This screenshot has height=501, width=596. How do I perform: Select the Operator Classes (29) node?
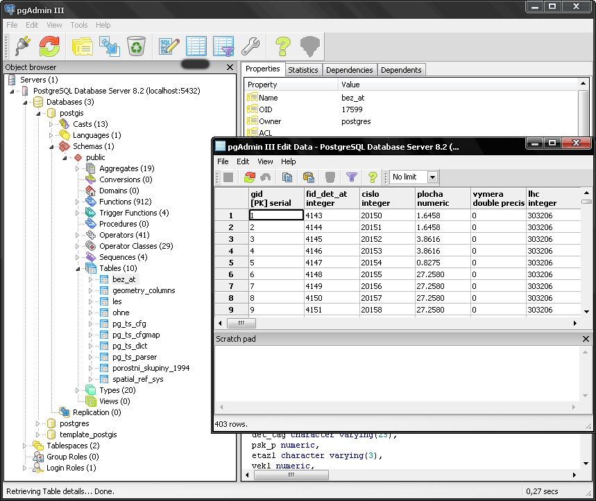(136, 246)
